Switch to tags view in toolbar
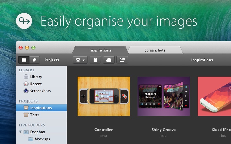 (x=34, y=60)
